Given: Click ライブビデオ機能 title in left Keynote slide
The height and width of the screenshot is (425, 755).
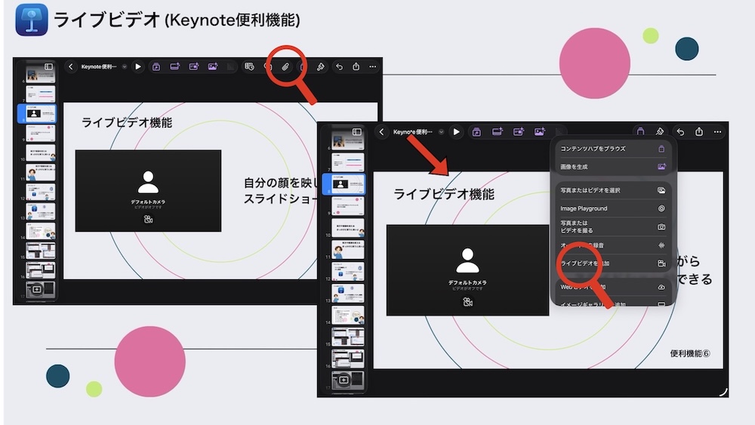Looking at the screenshot, I should (127, 123).
